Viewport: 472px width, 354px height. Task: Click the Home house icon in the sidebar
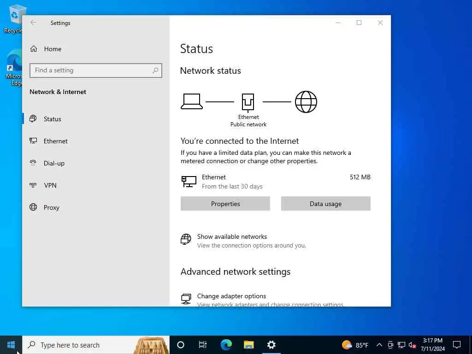(x=33, y=49)
